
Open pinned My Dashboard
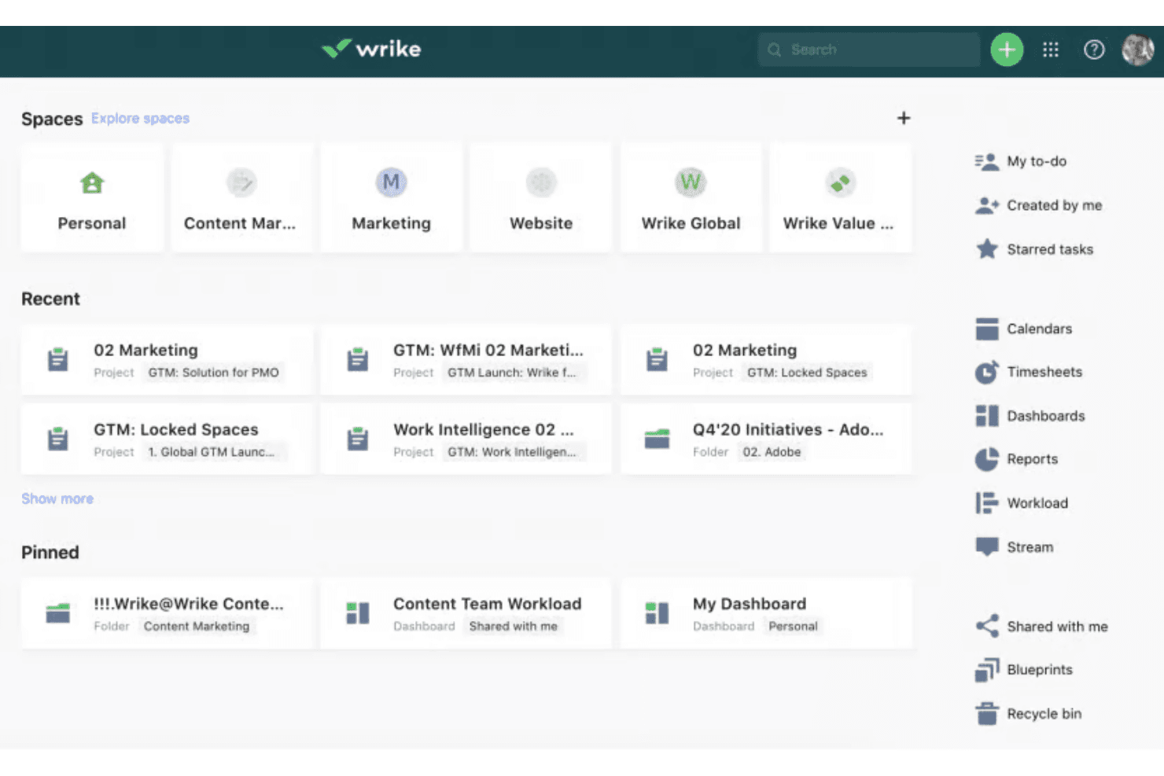766,614
